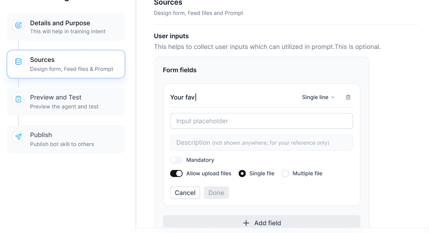Click the Done button
The height and width of the screenshot is (233, 429).
coord(216,193)
